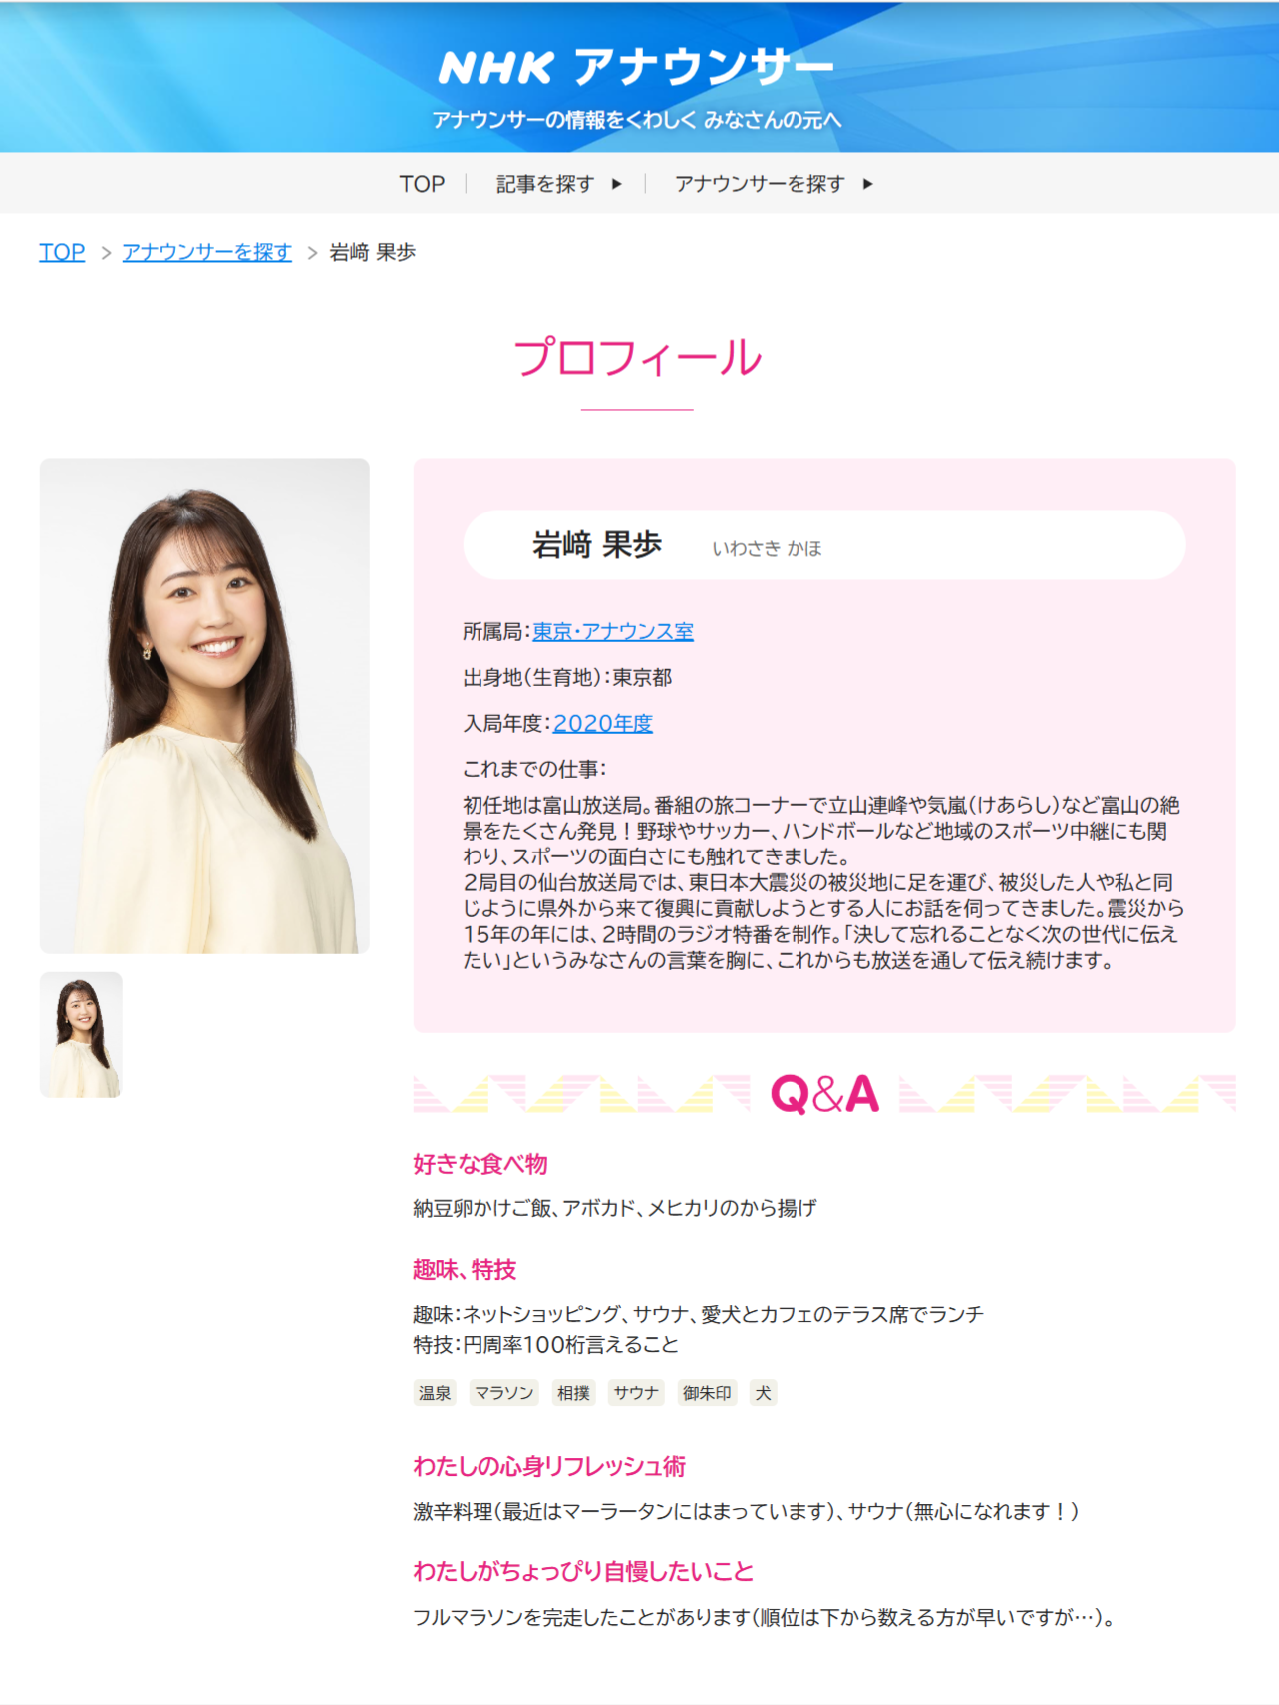1279x1705 pixels.
Task: Select アナウンサーを探す in the navigation bar
Action: [x=760, y=184]
